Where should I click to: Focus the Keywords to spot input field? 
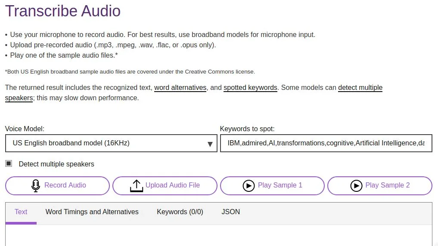coord(326,143)
